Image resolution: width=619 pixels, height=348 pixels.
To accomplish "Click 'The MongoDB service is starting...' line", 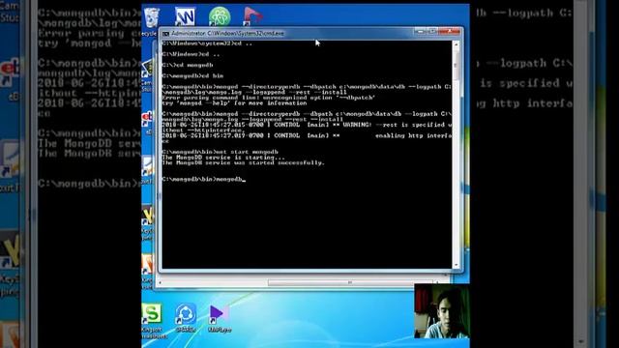I will 223,158.
